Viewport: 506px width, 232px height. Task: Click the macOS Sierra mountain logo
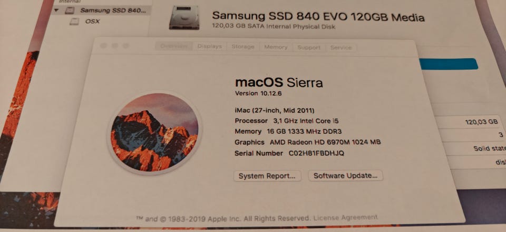pyautogui.click(x=154, y=133)
